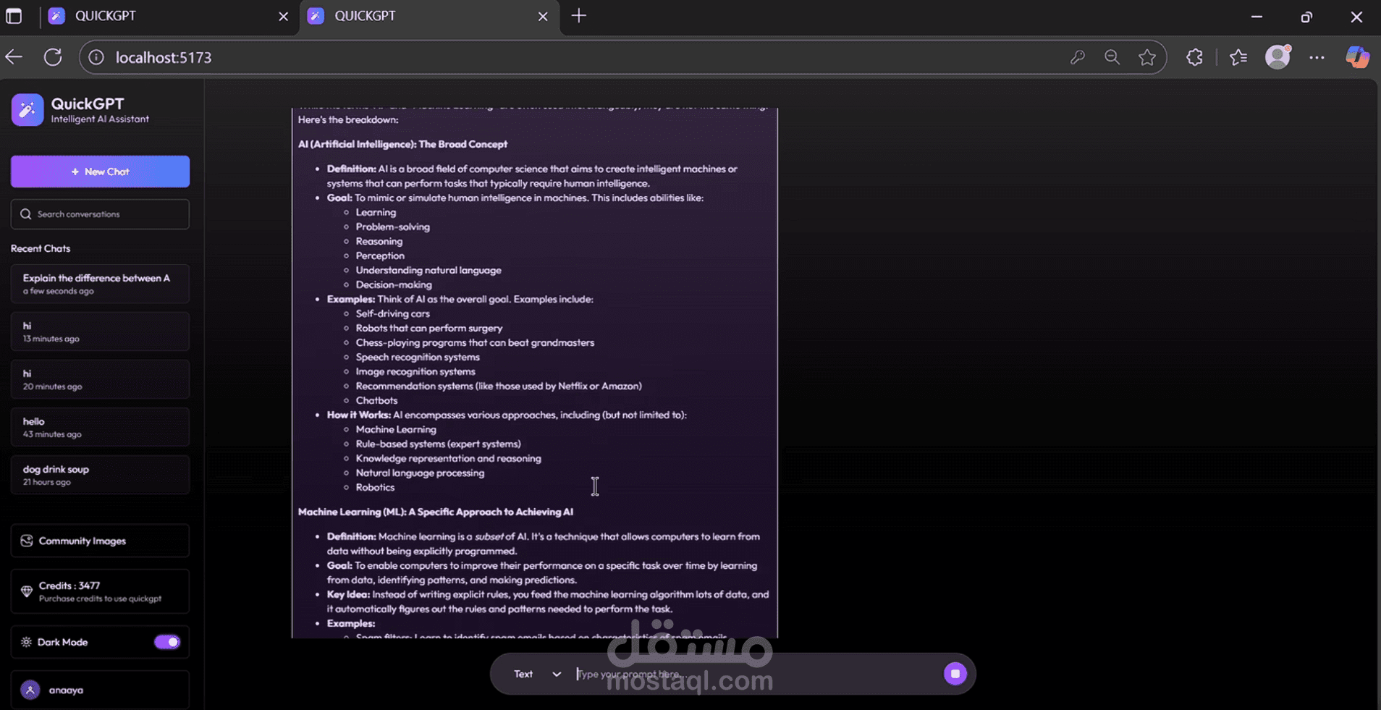Open the favorites list
This screenshot has width=1381, height=710.
[x=1238, y=57]
